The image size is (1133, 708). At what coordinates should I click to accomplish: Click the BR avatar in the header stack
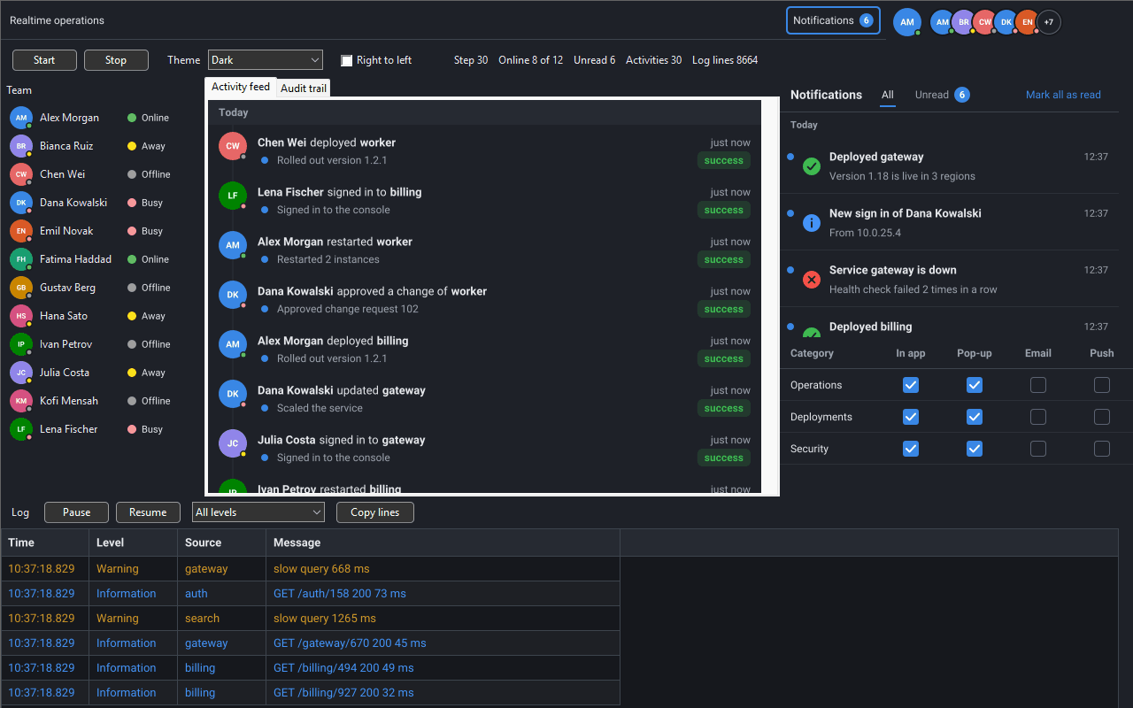[963, 22]
